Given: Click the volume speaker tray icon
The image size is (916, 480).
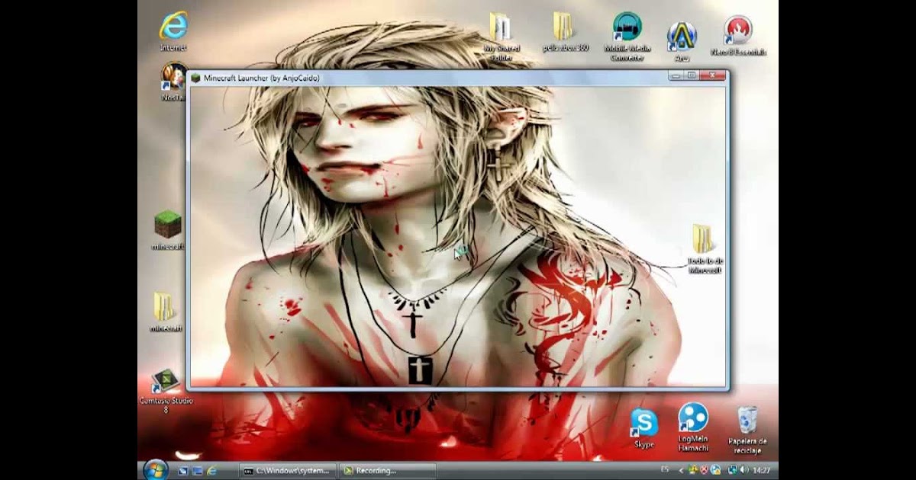Looking at the screenshot, I should [744, 470].
